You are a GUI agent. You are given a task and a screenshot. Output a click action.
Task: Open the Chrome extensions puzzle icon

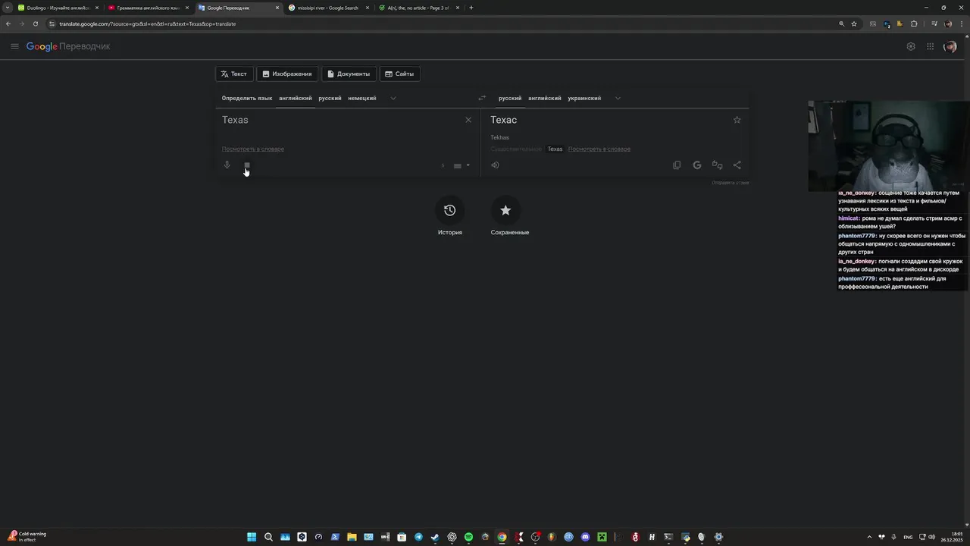914,24
